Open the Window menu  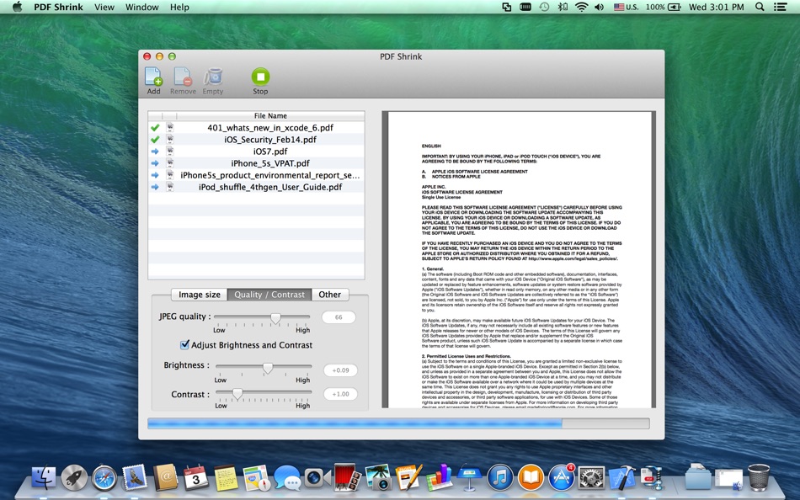[x=141, y=7]
